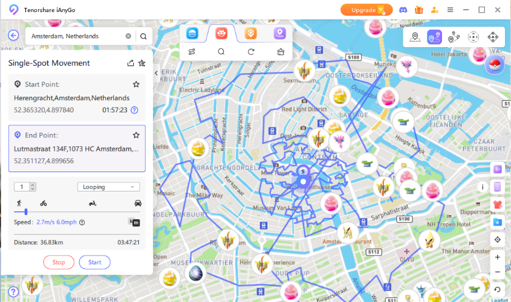Image resolution: width=511 pixels, height=302 pixels.
Task: Toggle km/m distance units
Action: click(x=134, y=222)
